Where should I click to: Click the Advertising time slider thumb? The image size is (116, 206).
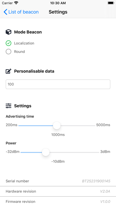(57, 125)
